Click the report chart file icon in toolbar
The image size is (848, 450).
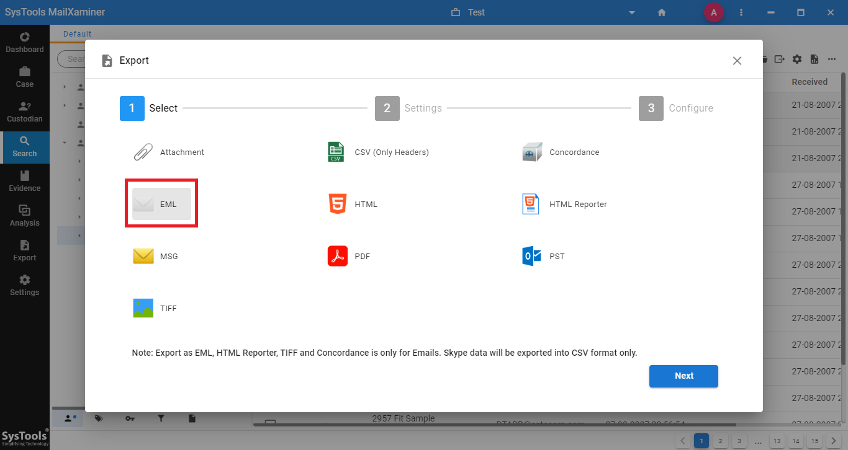click(814, 59)
